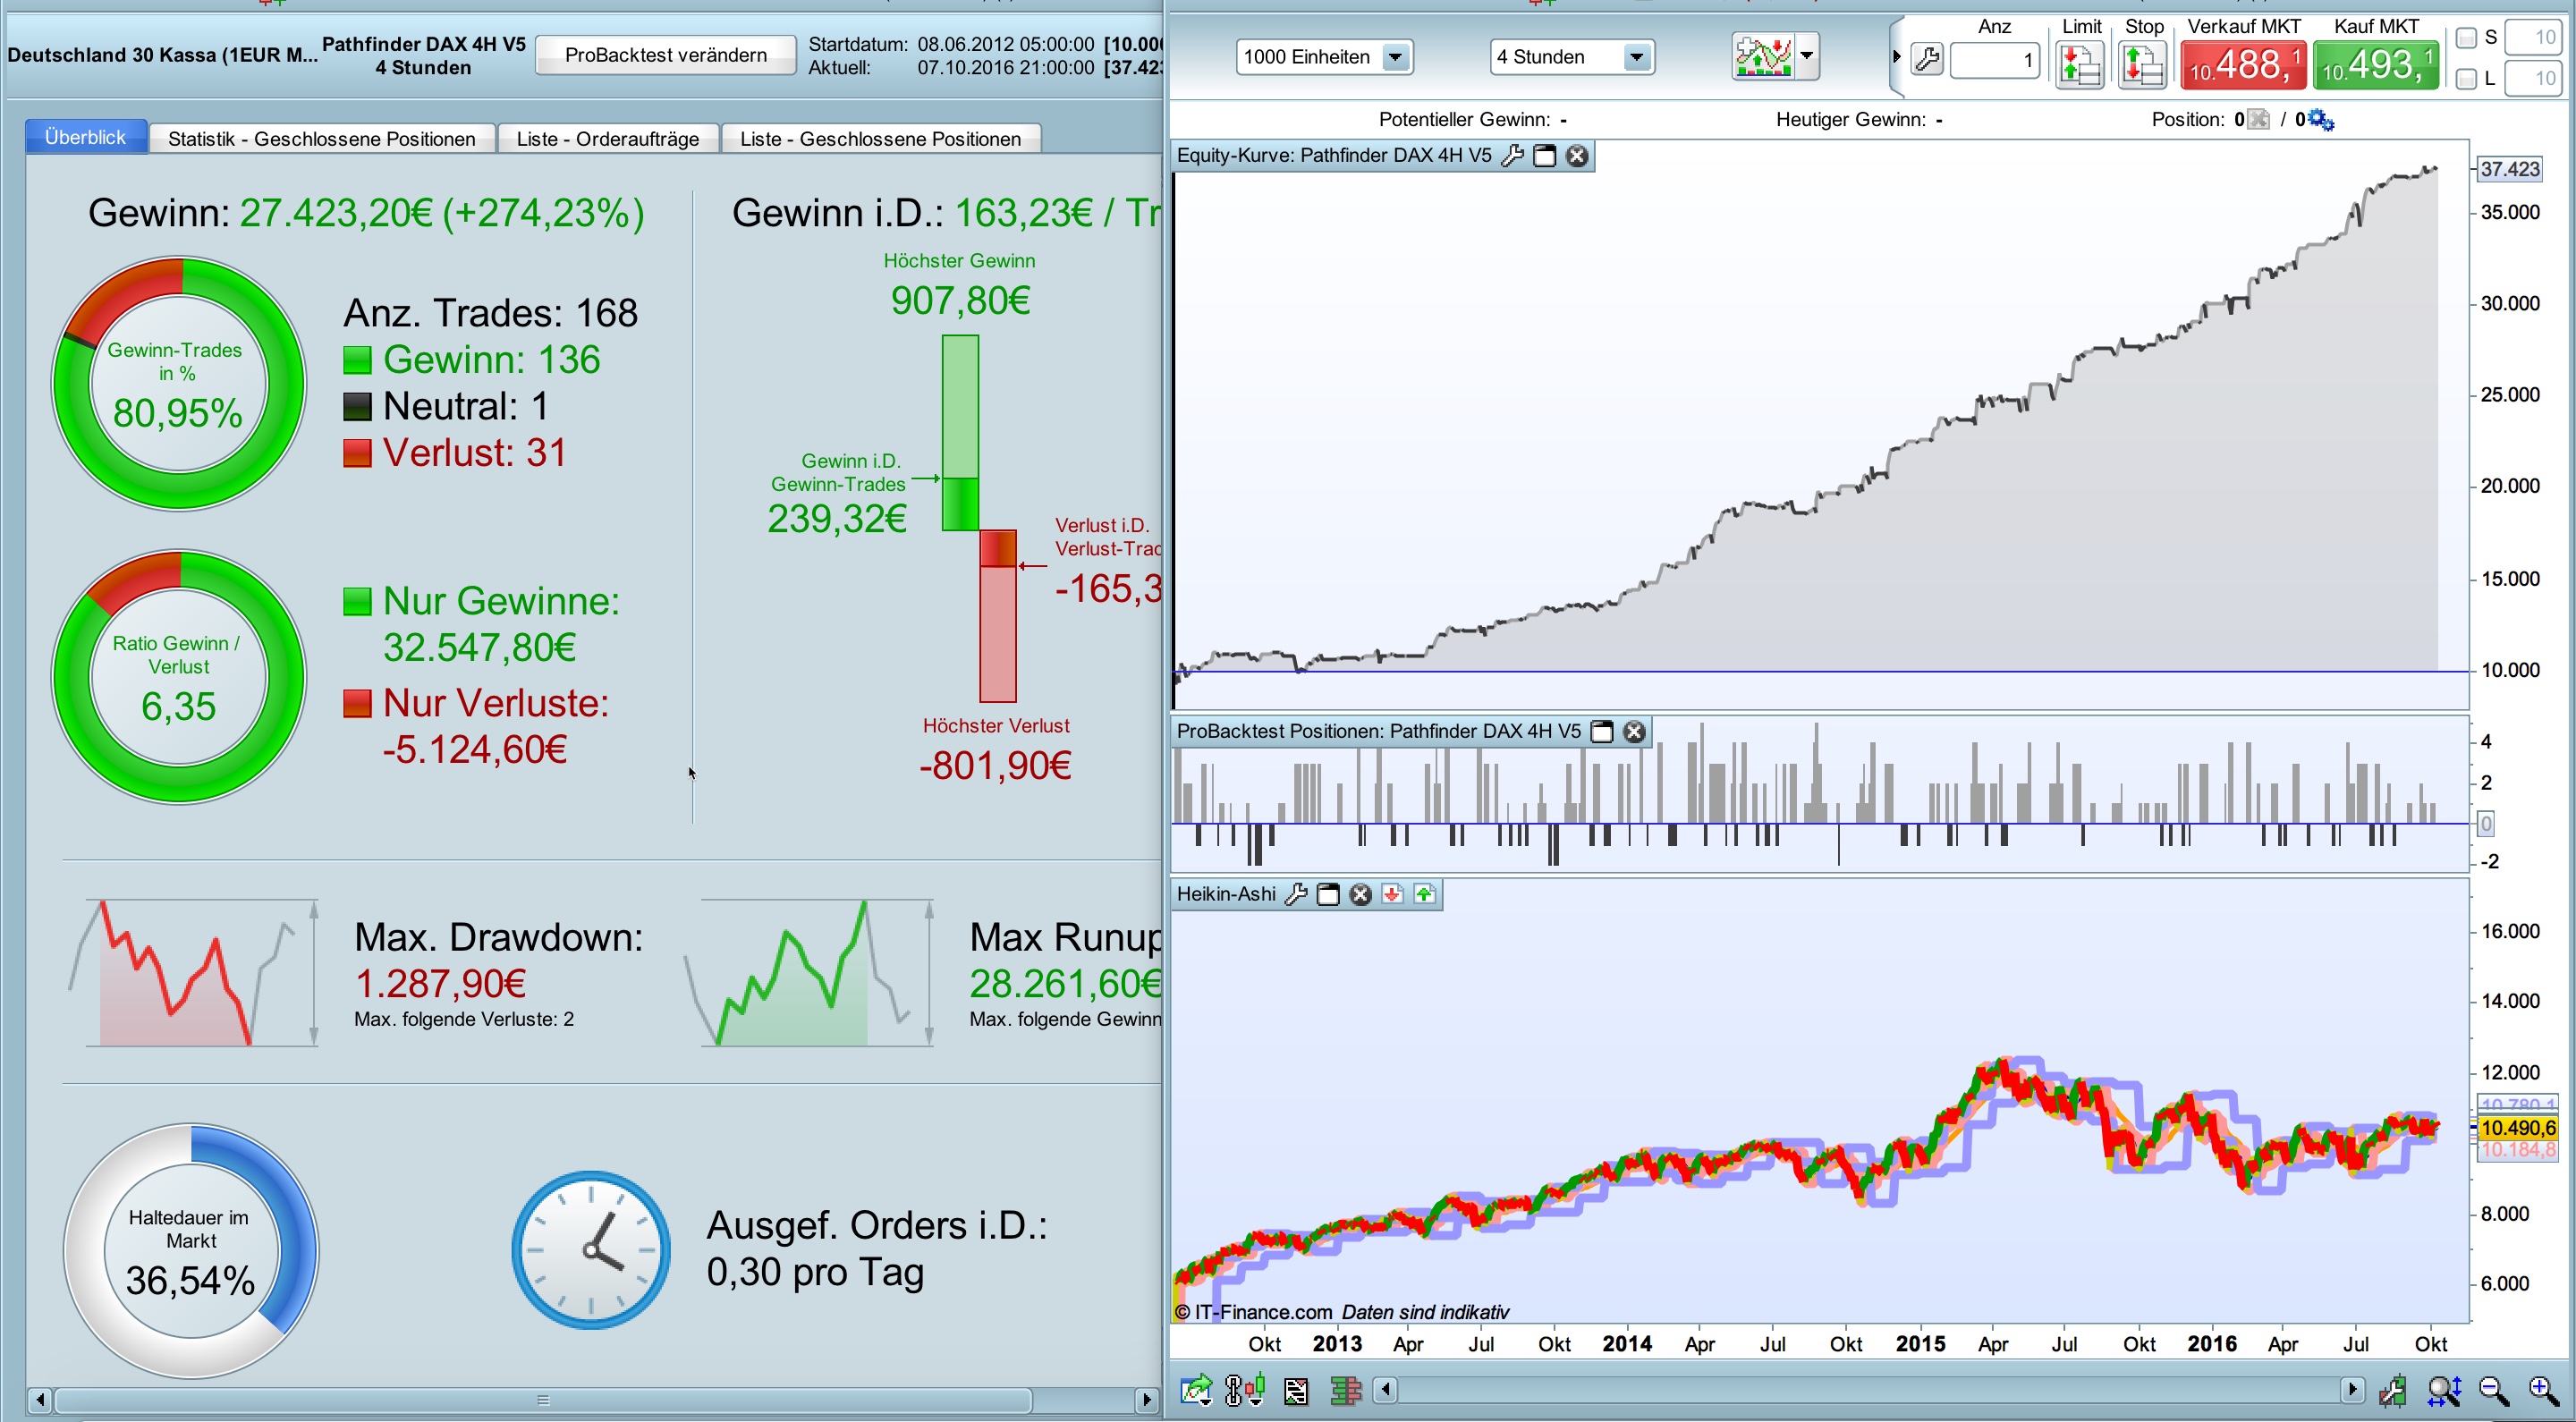
Task: Click the green Kauf MKT price button
Action: point(2374,66)
